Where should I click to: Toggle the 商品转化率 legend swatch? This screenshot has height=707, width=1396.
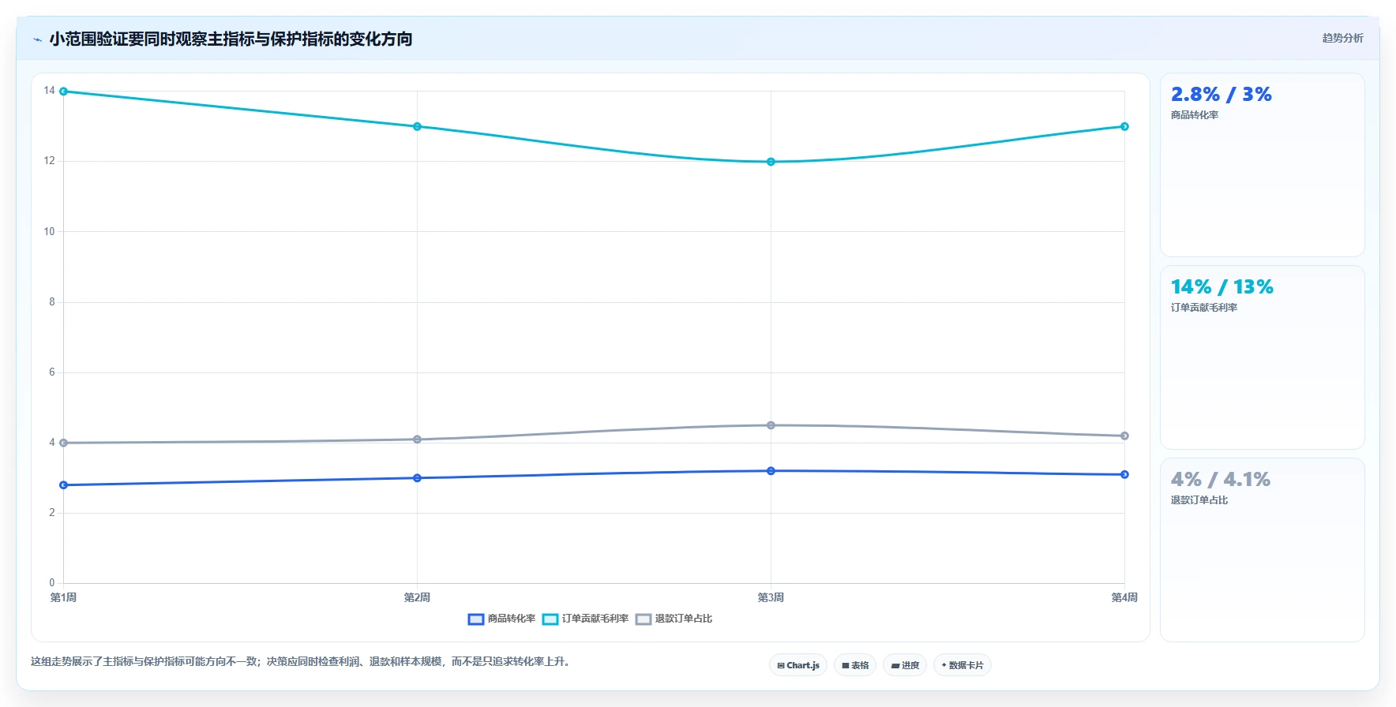tap(475, 619)
